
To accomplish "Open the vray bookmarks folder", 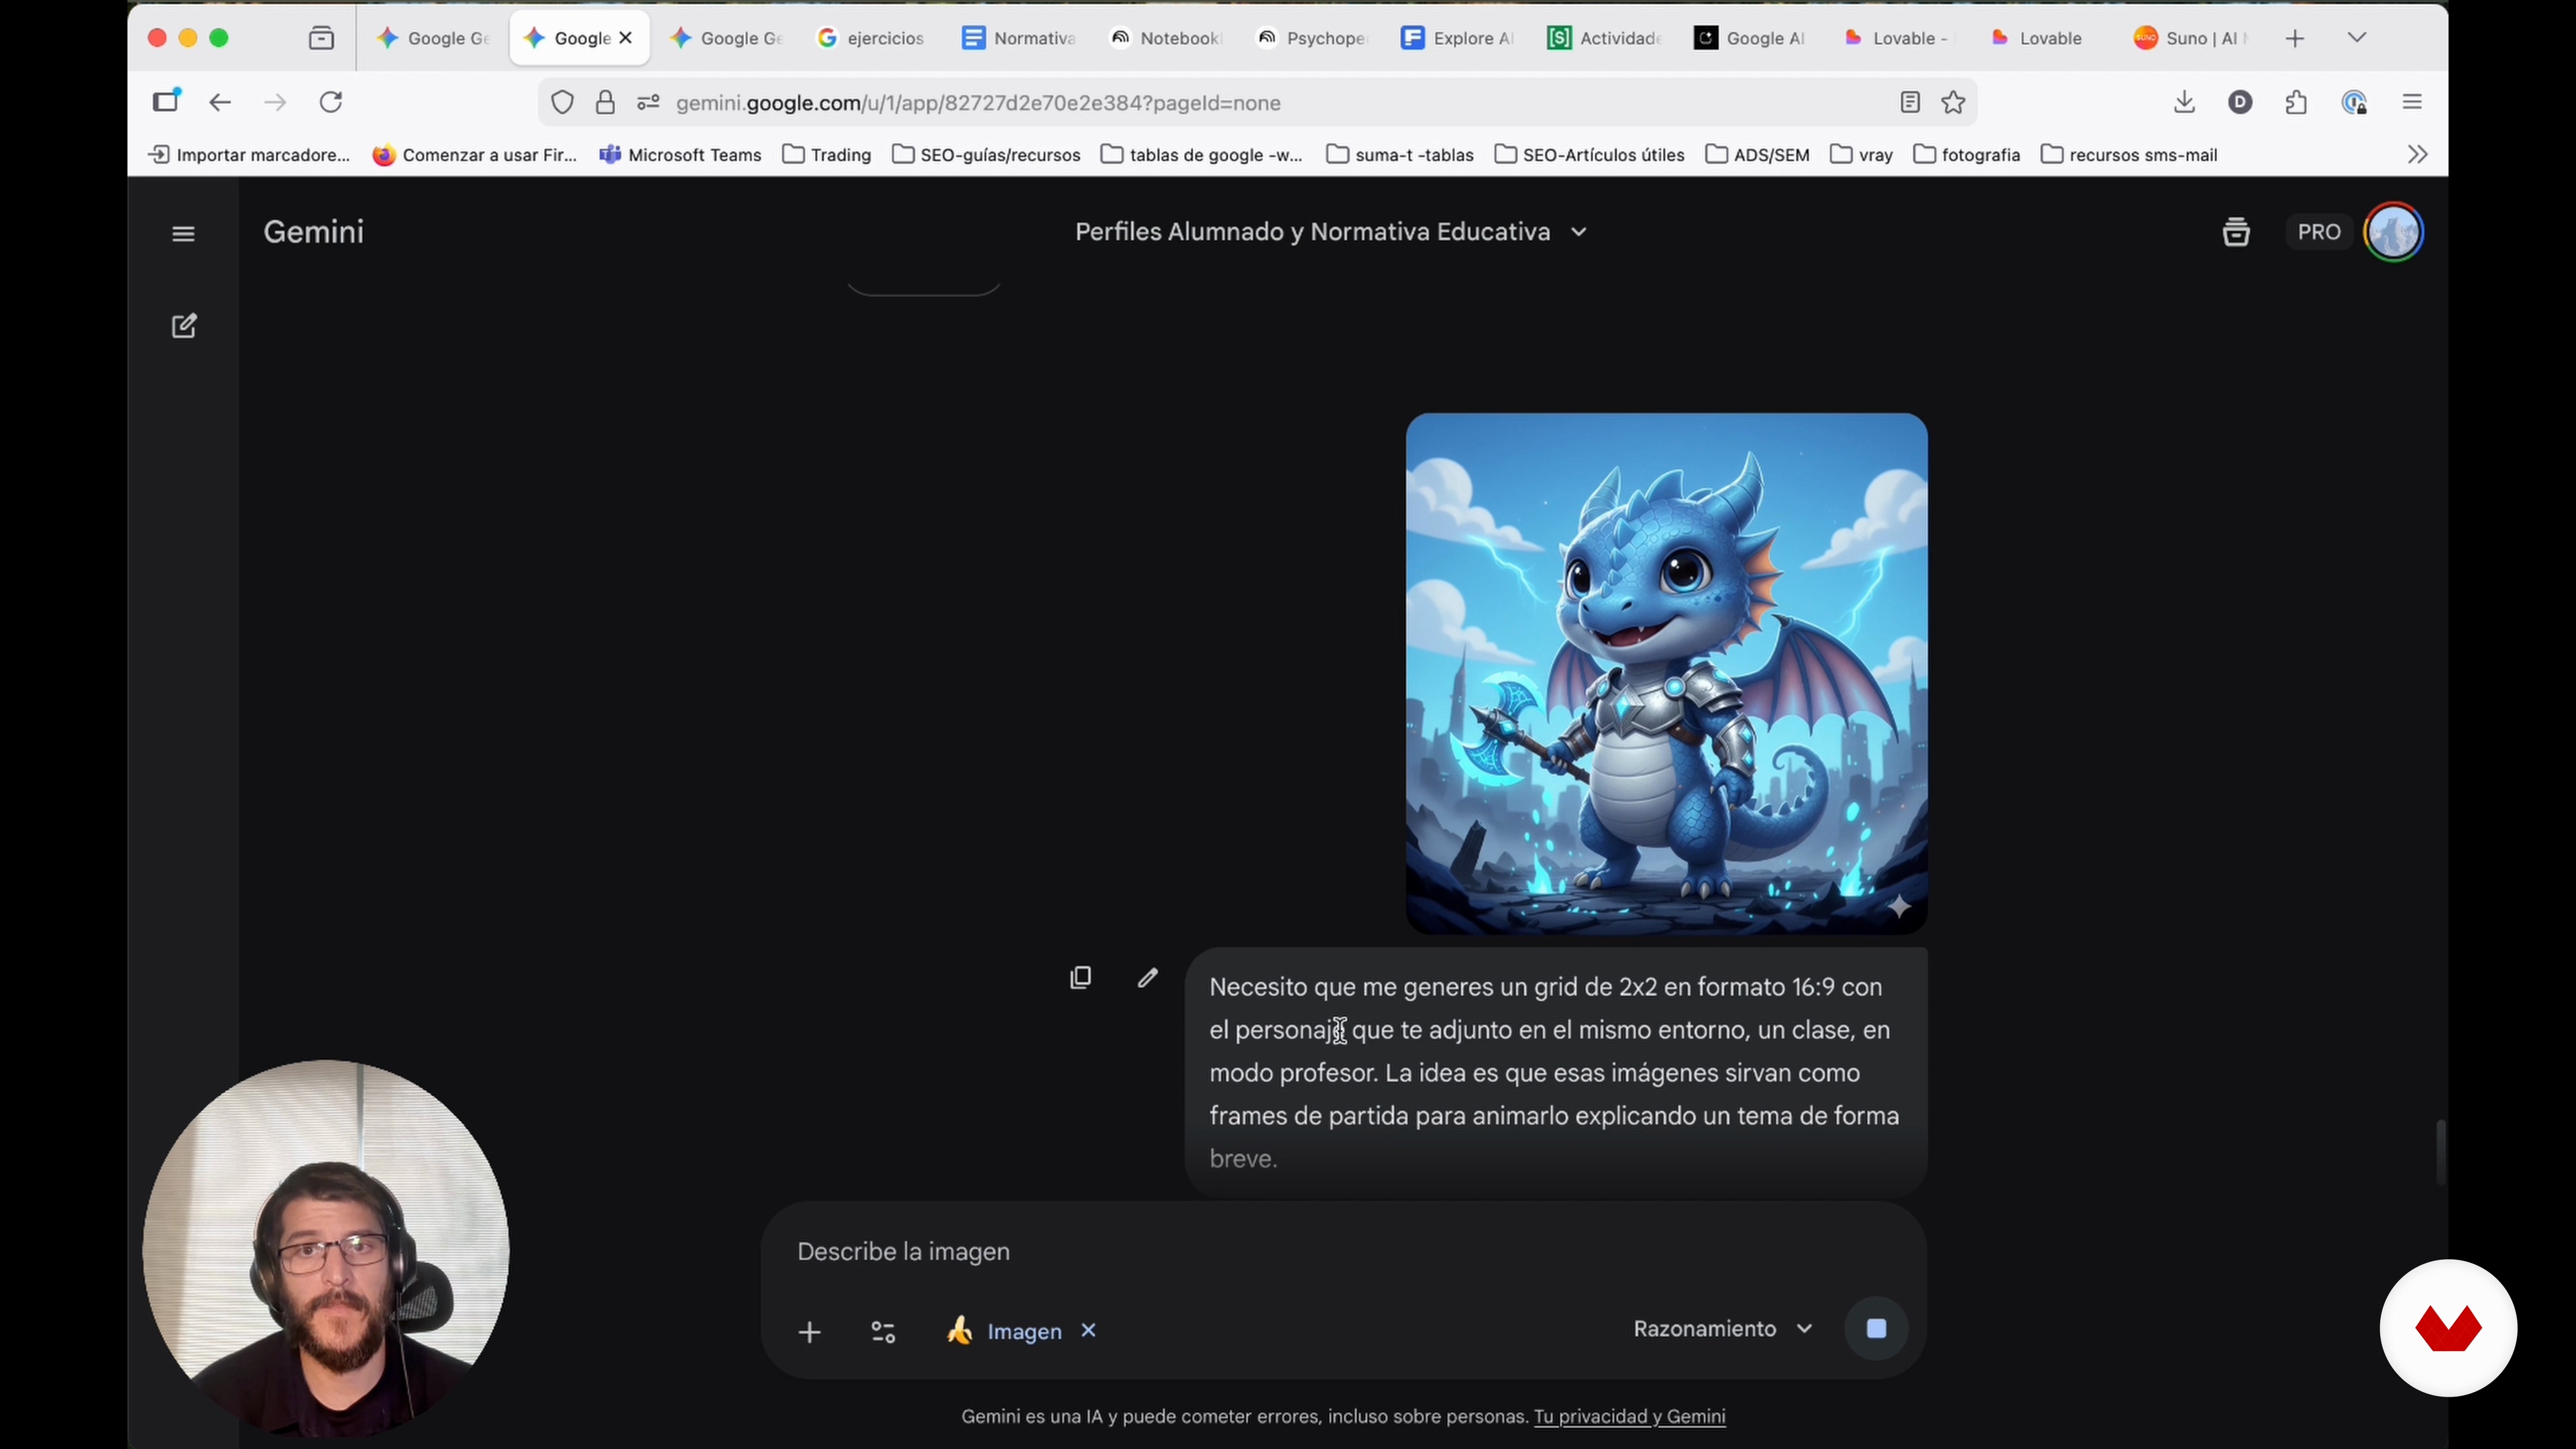I will click(1861, 154).
